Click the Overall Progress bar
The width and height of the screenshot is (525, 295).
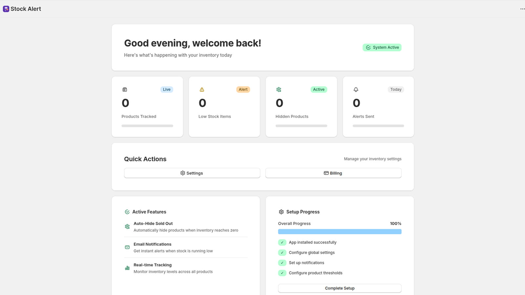pyautogui.click(x=340, y=231)
